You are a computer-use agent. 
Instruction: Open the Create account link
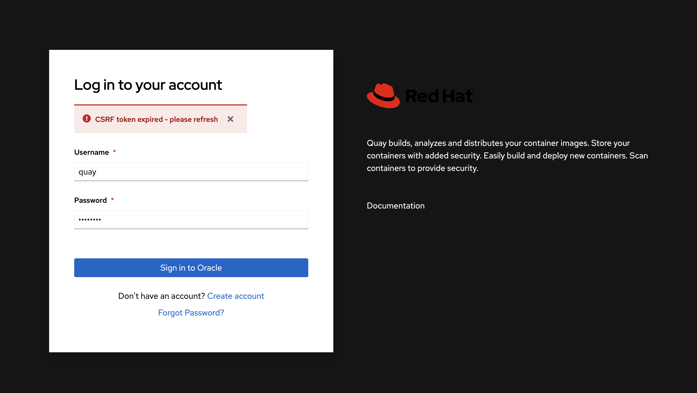tap(235, 296)
